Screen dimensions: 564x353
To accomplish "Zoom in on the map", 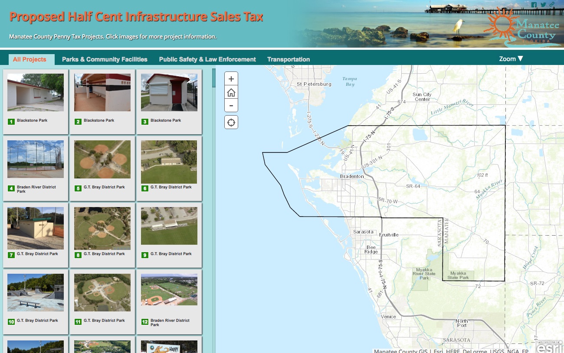I will click(231, 79).
